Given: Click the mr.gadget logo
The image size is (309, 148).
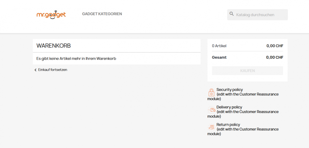Looking at the screenshot, I should [51, 15].
